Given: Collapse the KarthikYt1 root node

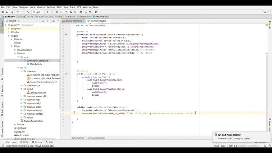Looking at the screenshot, I should coord(6,25).
